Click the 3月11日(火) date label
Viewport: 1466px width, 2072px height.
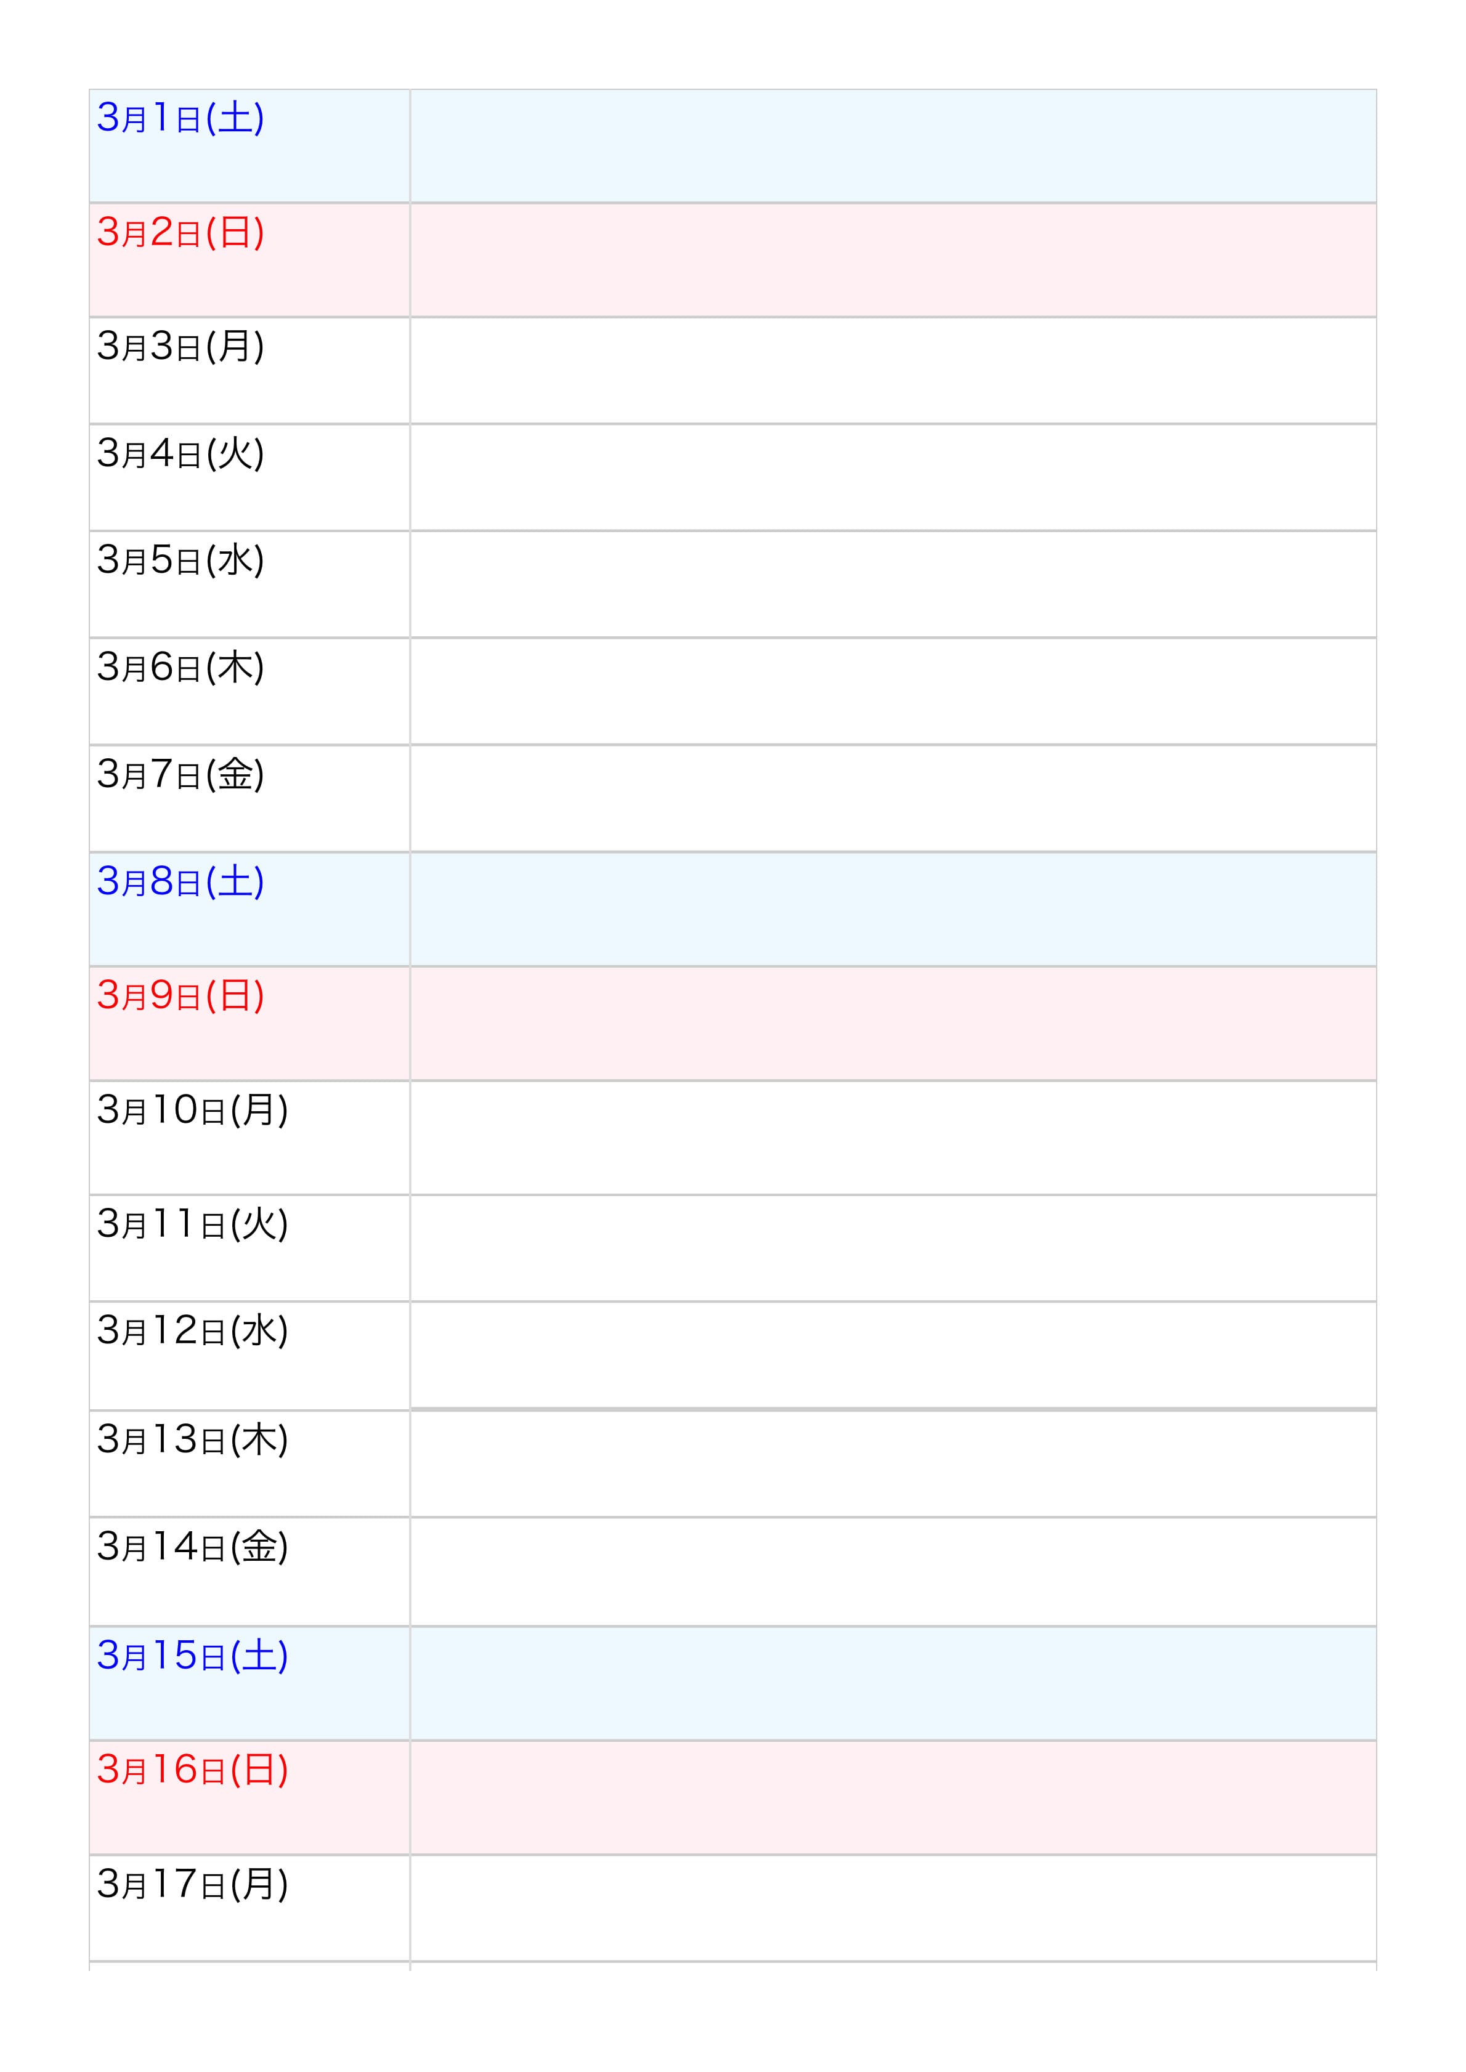pyautogui.click(x=192, y=1224)
